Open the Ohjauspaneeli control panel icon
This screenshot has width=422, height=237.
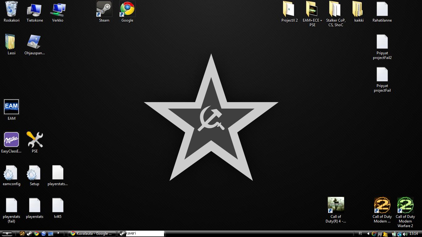pyautogui.click(x=35, y=42)
